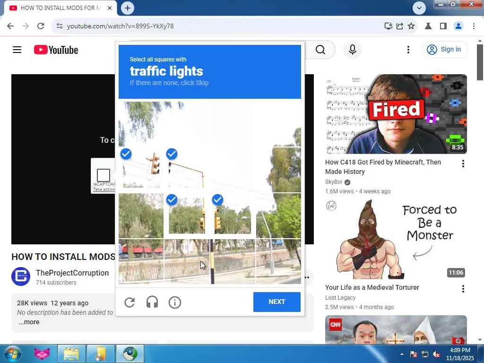Click the page vertical scrollbar
Screen dimensions: 484x363
tap(480, 62)
